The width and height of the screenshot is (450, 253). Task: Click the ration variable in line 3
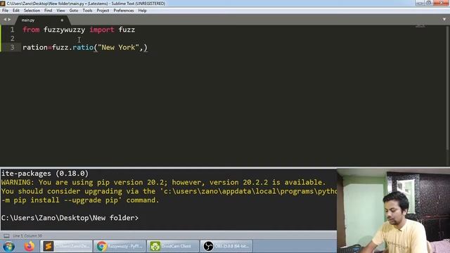pos(35,47)
